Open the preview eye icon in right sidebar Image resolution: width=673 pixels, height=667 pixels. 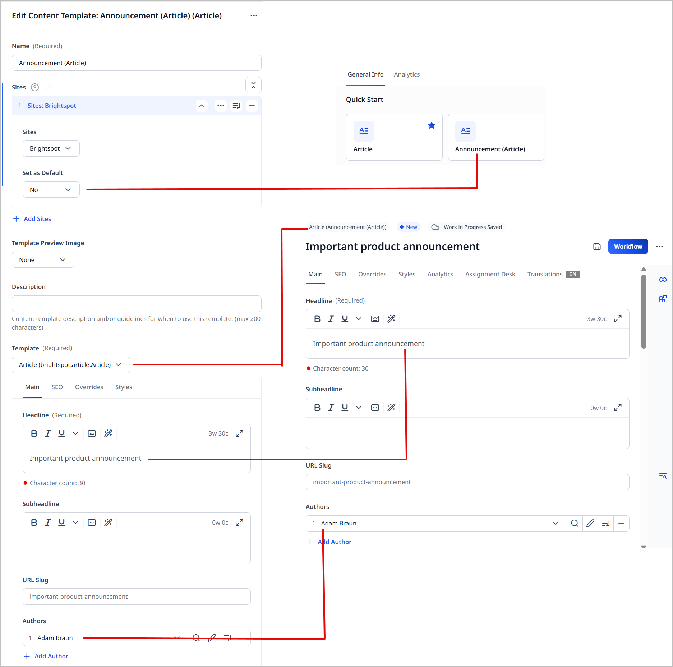(x=663, y=280)
